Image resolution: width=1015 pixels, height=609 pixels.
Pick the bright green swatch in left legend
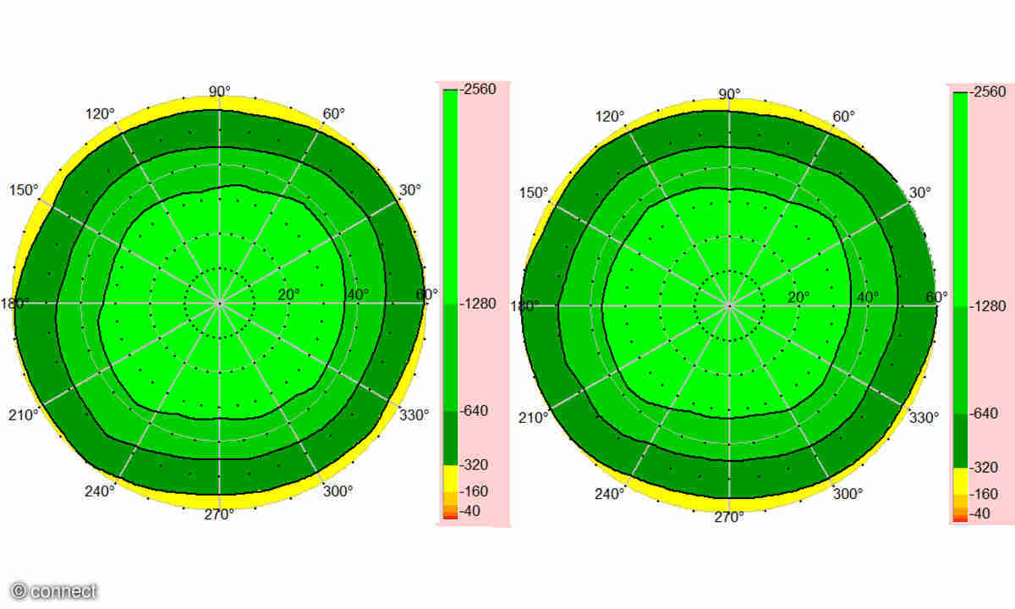[450, 195]
